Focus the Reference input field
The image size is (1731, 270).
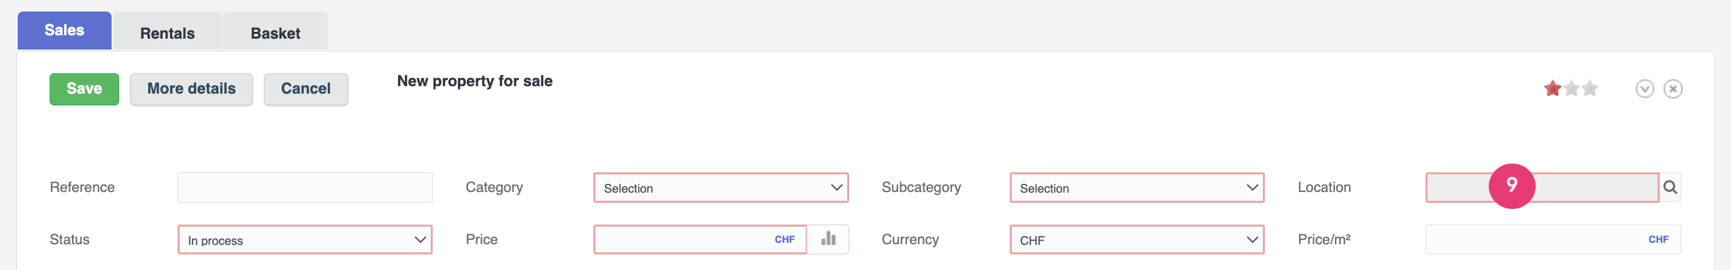[x=305, y=187]
